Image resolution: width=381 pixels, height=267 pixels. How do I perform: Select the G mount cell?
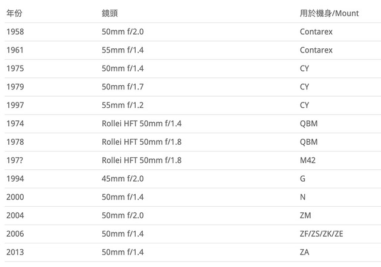(302, 179)
